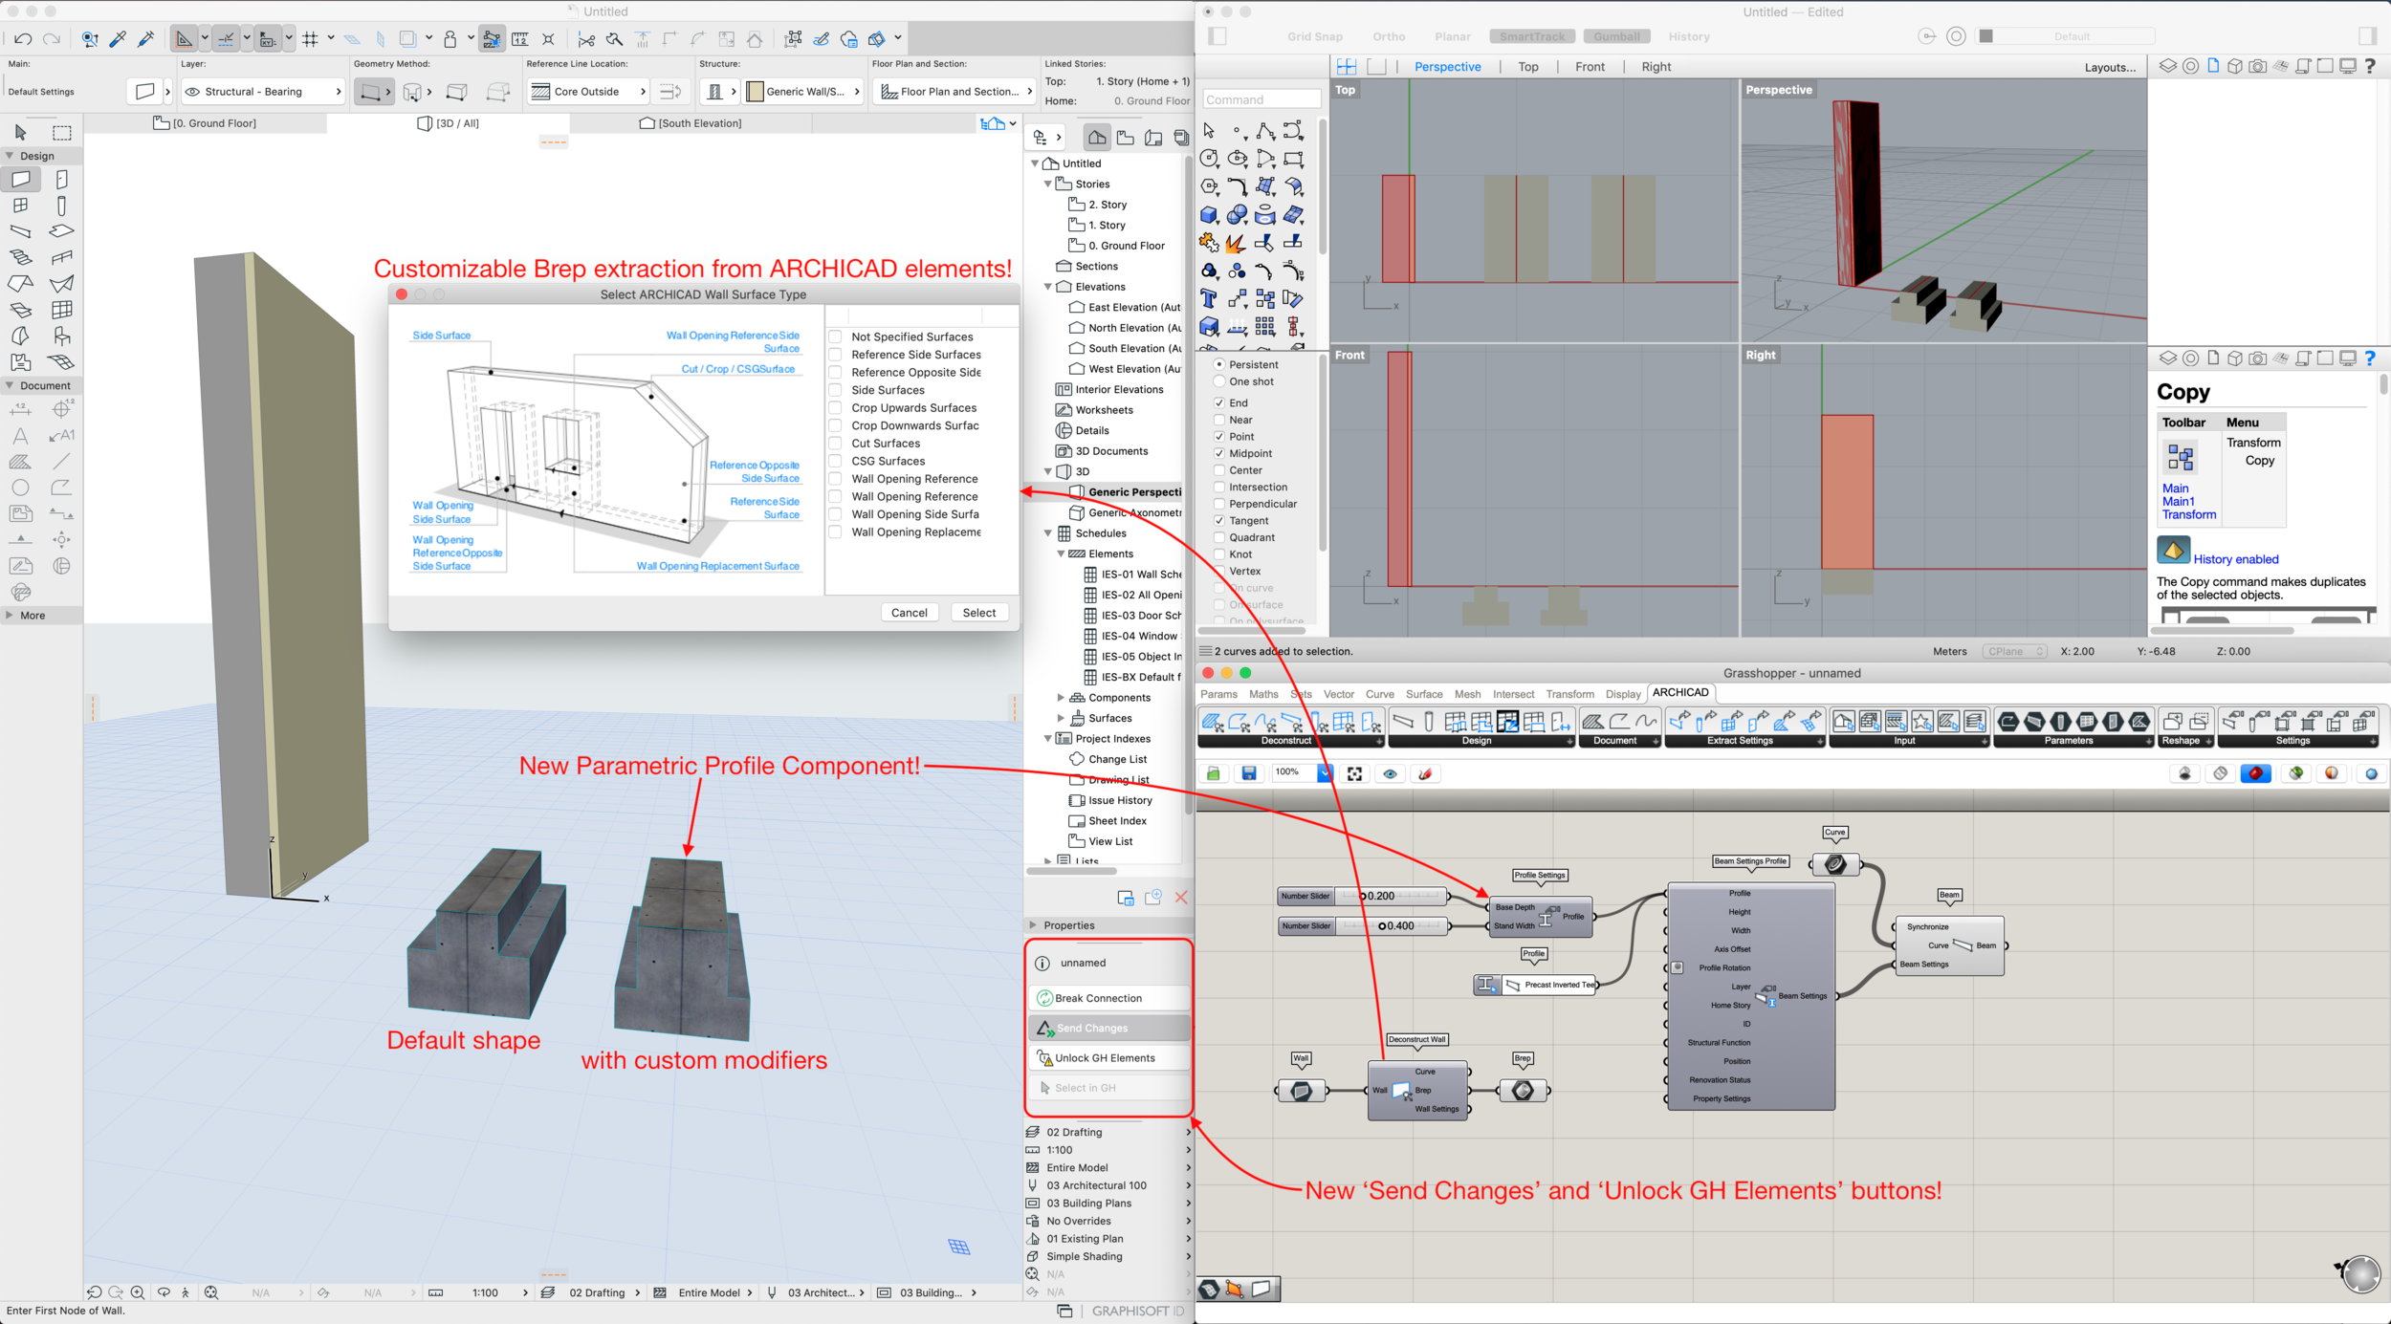Select the Arrow selection tool in ARCHICAD toolbox
Viewport: 2391px width, 1324px height.
coord(21,132)
